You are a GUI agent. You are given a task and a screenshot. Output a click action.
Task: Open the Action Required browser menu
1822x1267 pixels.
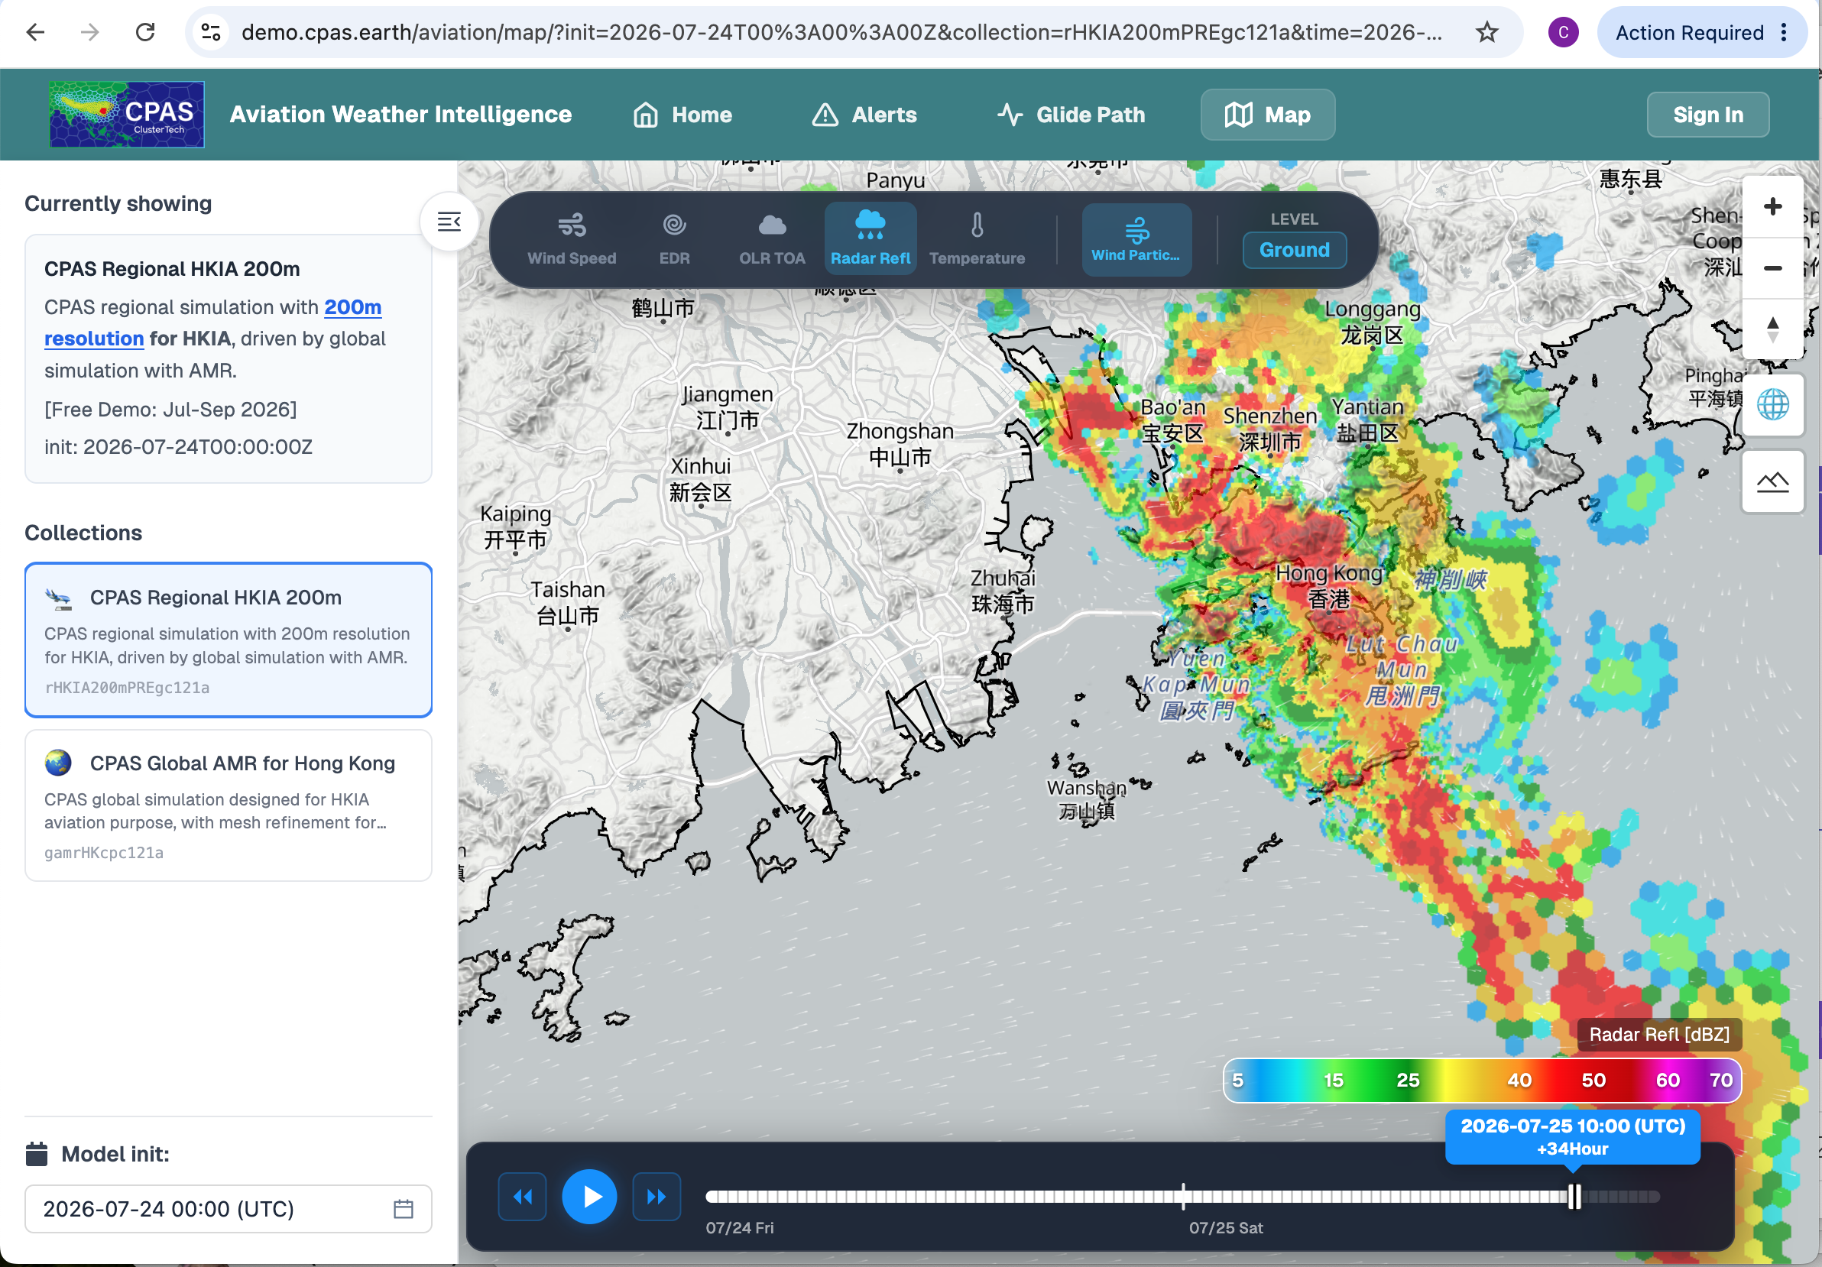1701,33
